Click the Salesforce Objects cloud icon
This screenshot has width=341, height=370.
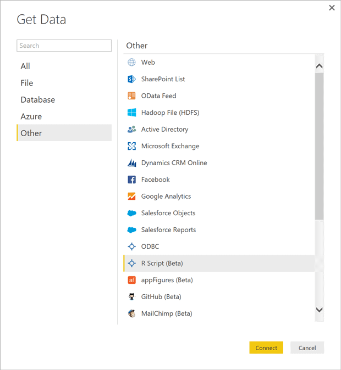(131, 213)
